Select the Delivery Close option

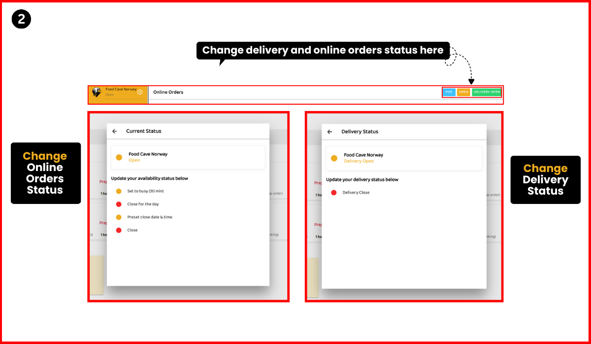tap(355, 193)
